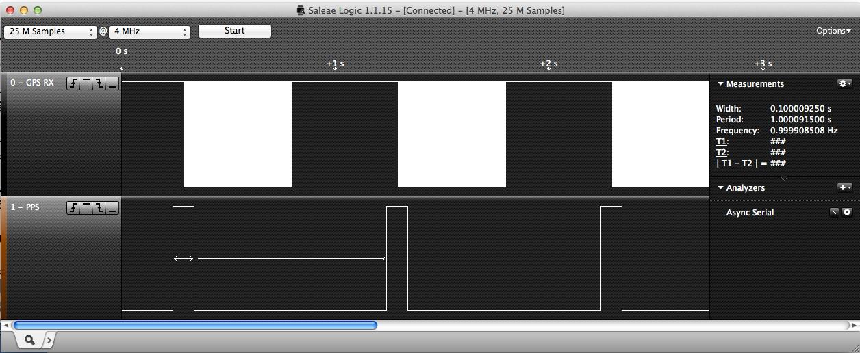Open Async Serial analyzer gear settings
Viewport: 860px width, 353px height.
pyautogui.click(x=847, y=212)
